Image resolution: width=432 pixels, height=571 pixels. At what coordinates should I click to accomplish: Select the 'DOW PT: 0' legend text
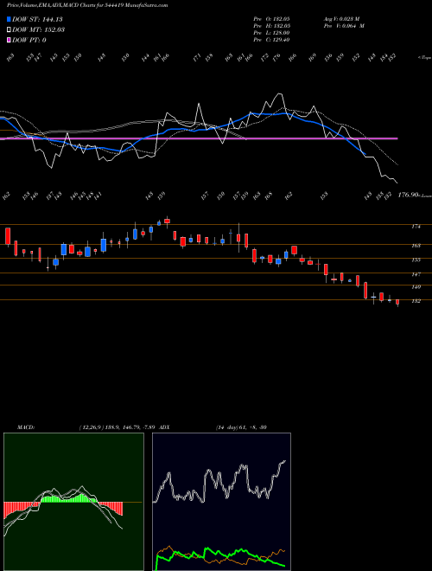29,41
